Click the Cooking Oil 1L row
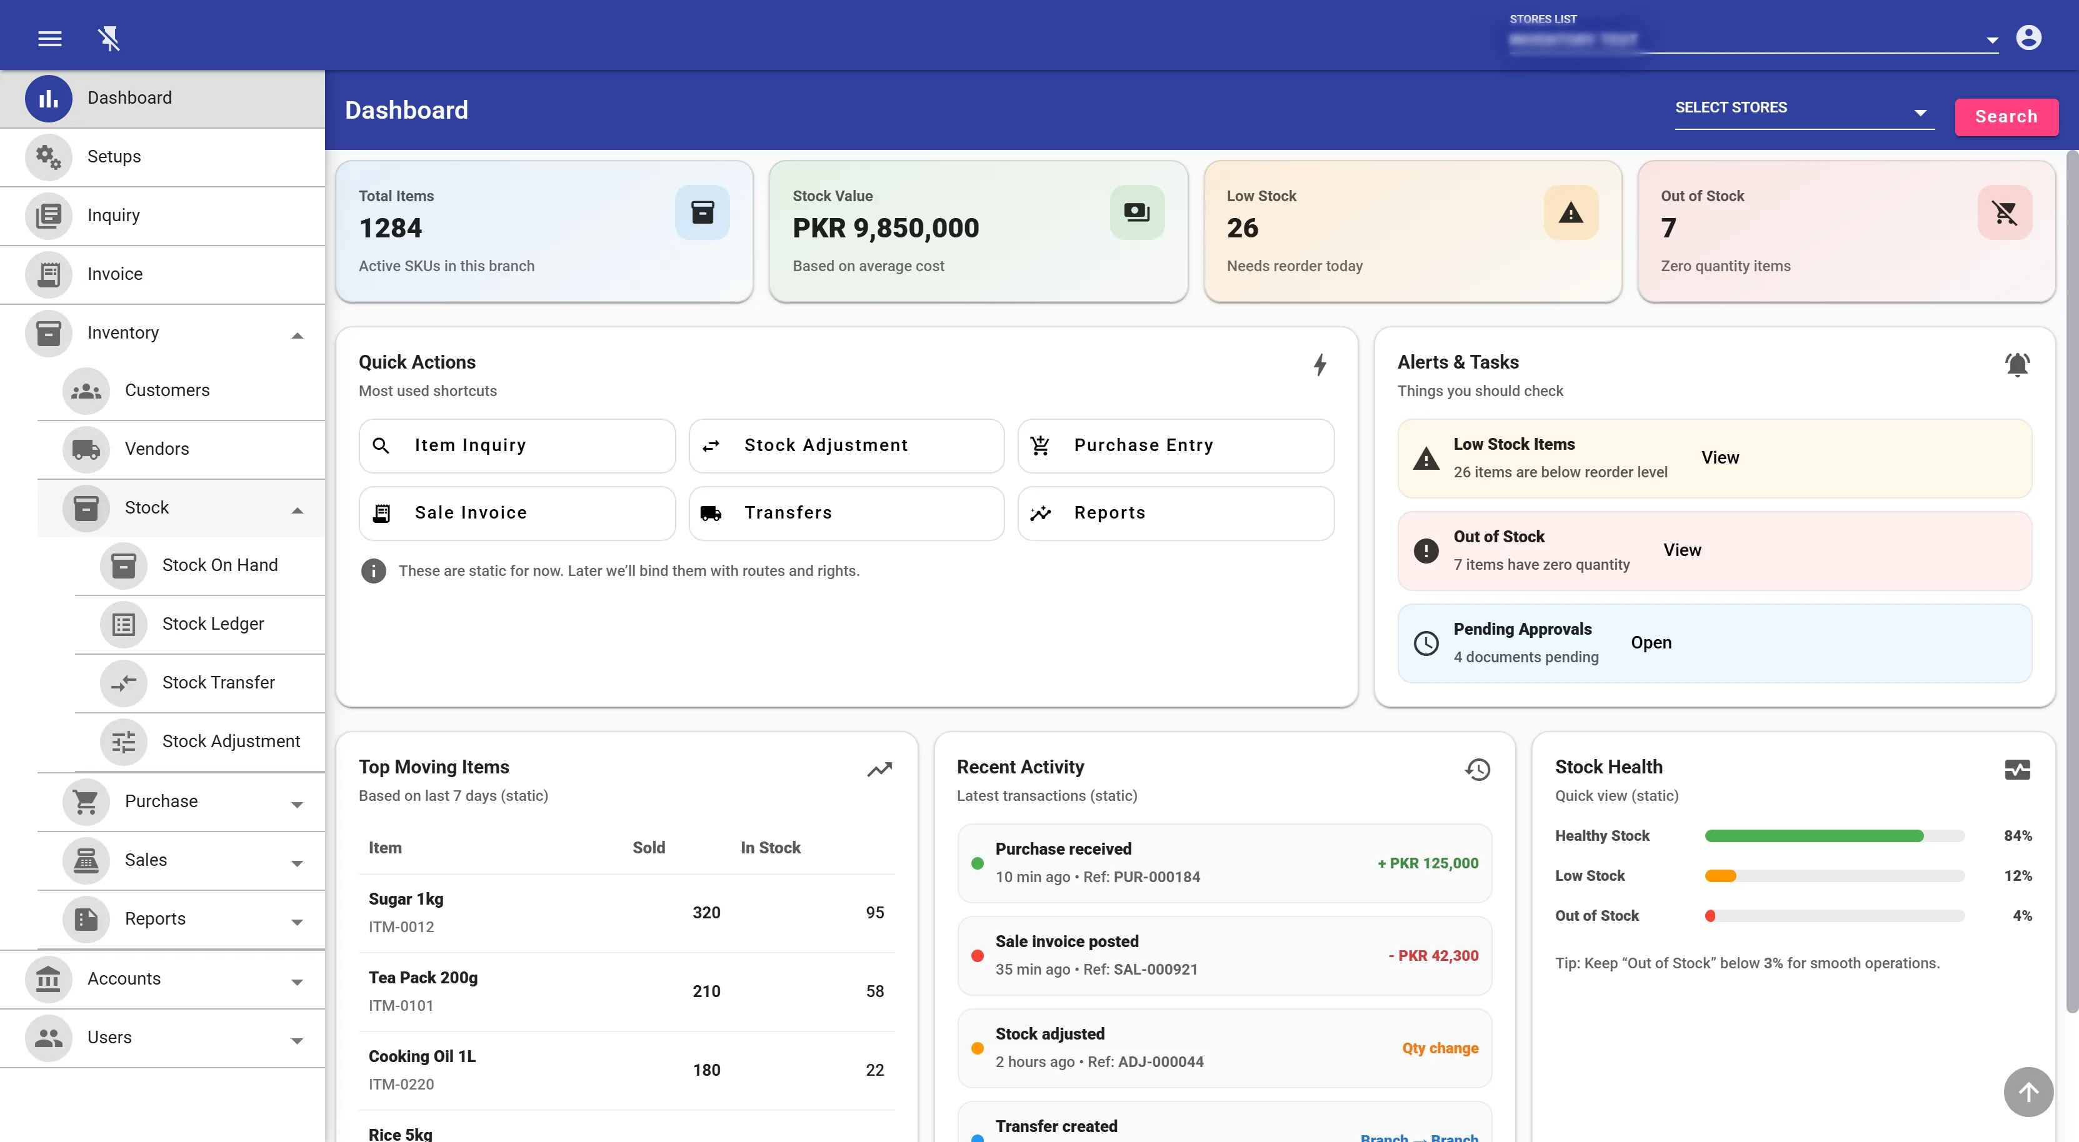 click(x=627, y=1070)
